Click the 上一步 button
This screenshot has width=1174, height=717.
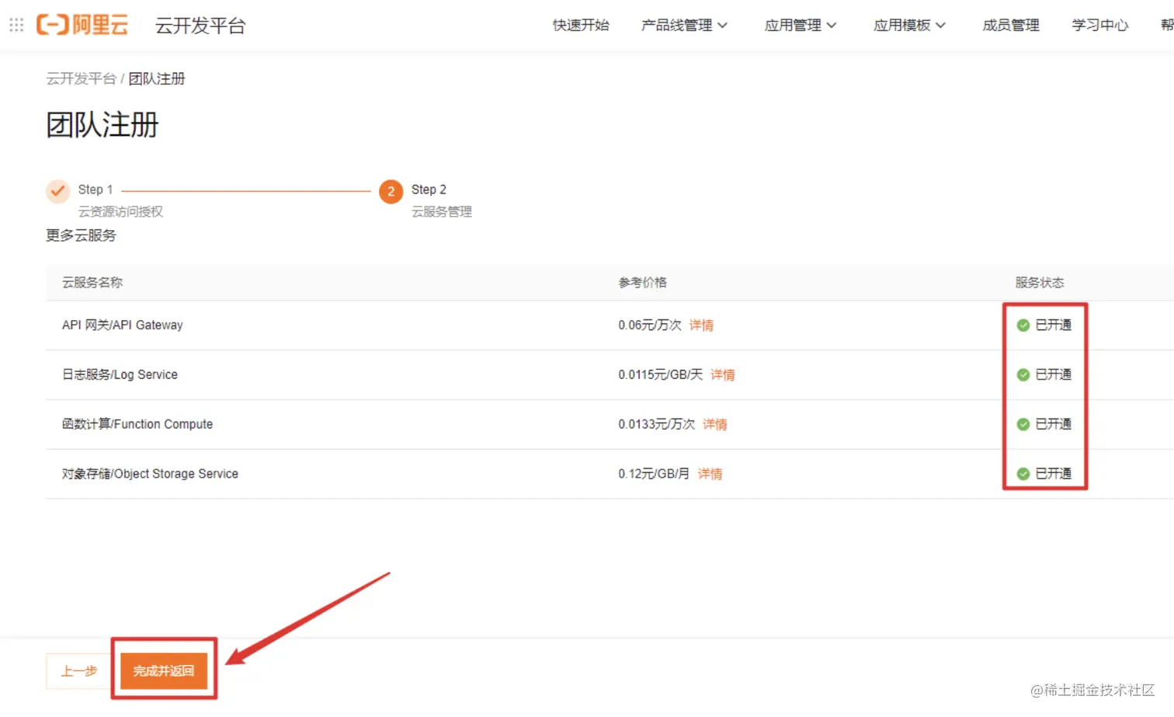click(x=78, y=671)
